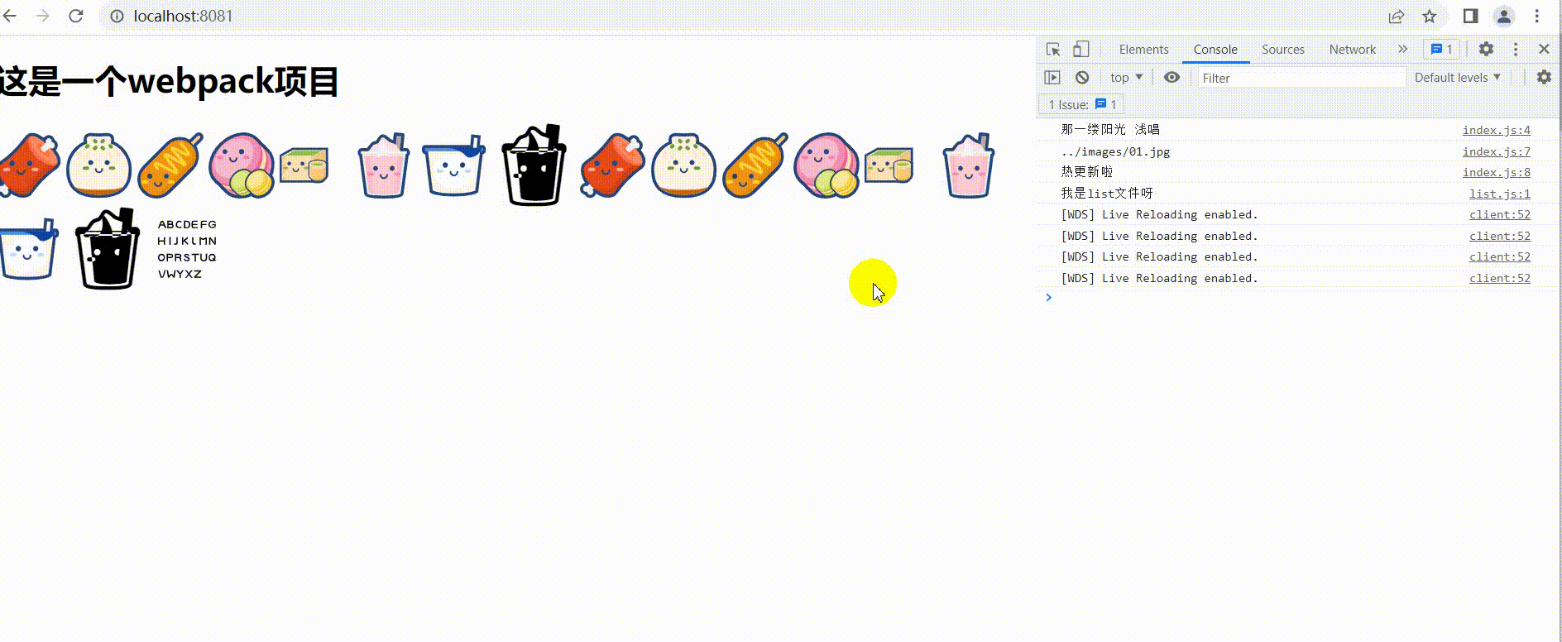Create a live expression with eye icon
1562x642 pixels.
1171,77
